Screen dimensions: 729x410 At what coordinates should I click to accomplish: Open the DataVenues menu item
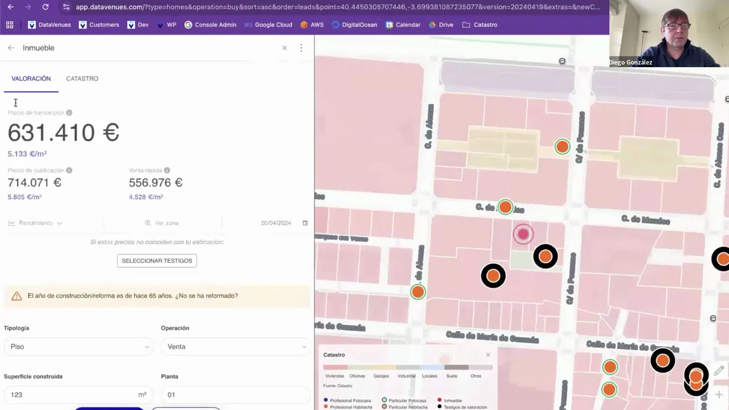coord(49,24)
